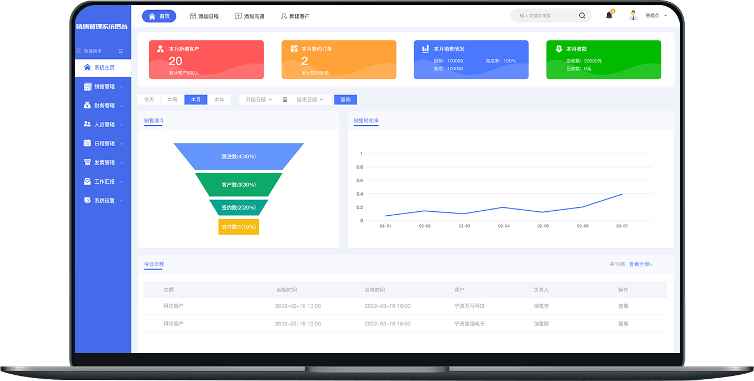Viewport: 754px width, 381px height.
Task: Click the administrator avatar icon
Action: coord(634,16)
